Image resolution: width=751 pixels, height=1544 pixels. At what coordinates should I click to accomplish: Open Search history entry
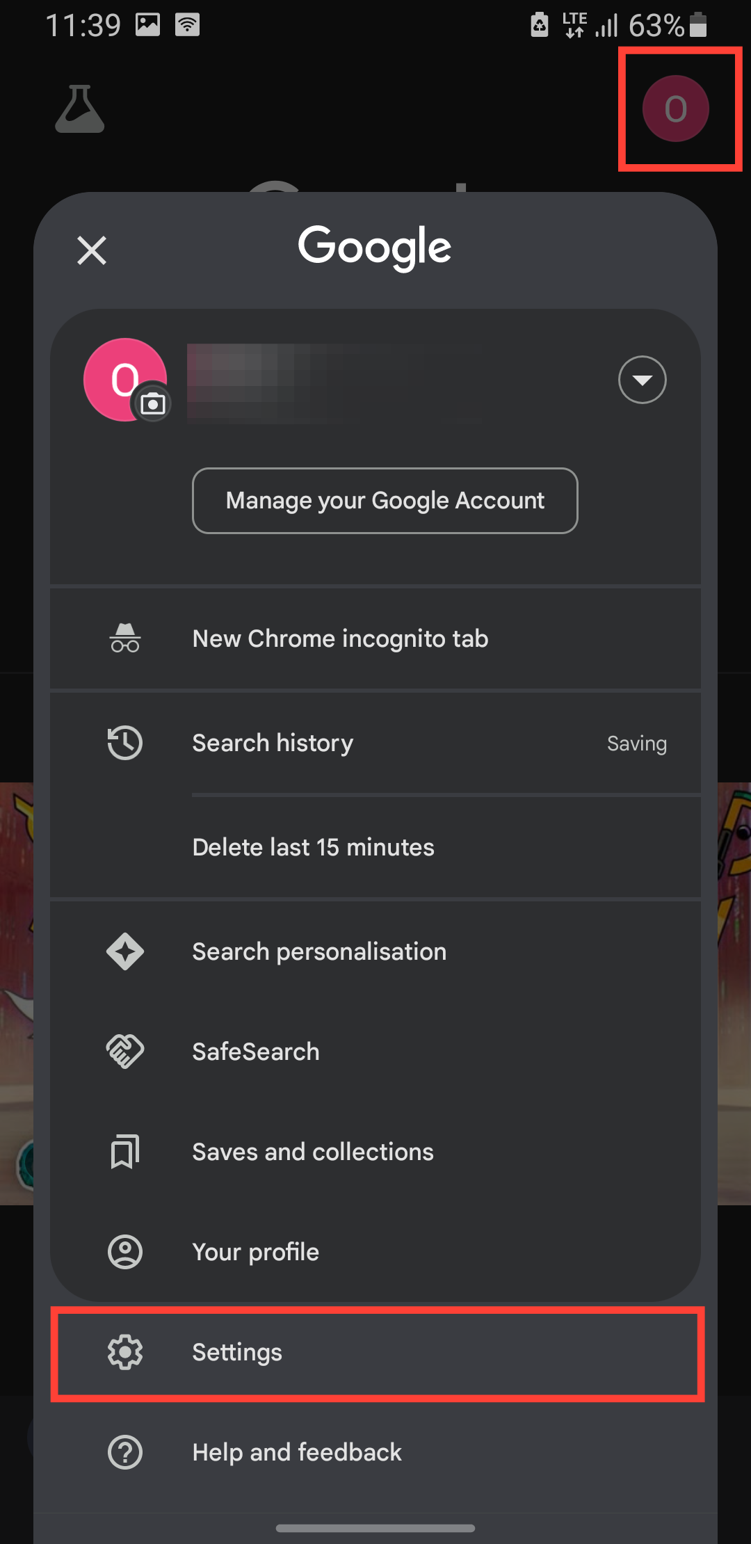point(273,743)
